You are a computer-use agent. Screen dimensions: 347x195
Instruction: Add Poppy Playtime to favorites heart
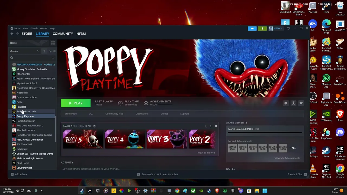(301, 103)
